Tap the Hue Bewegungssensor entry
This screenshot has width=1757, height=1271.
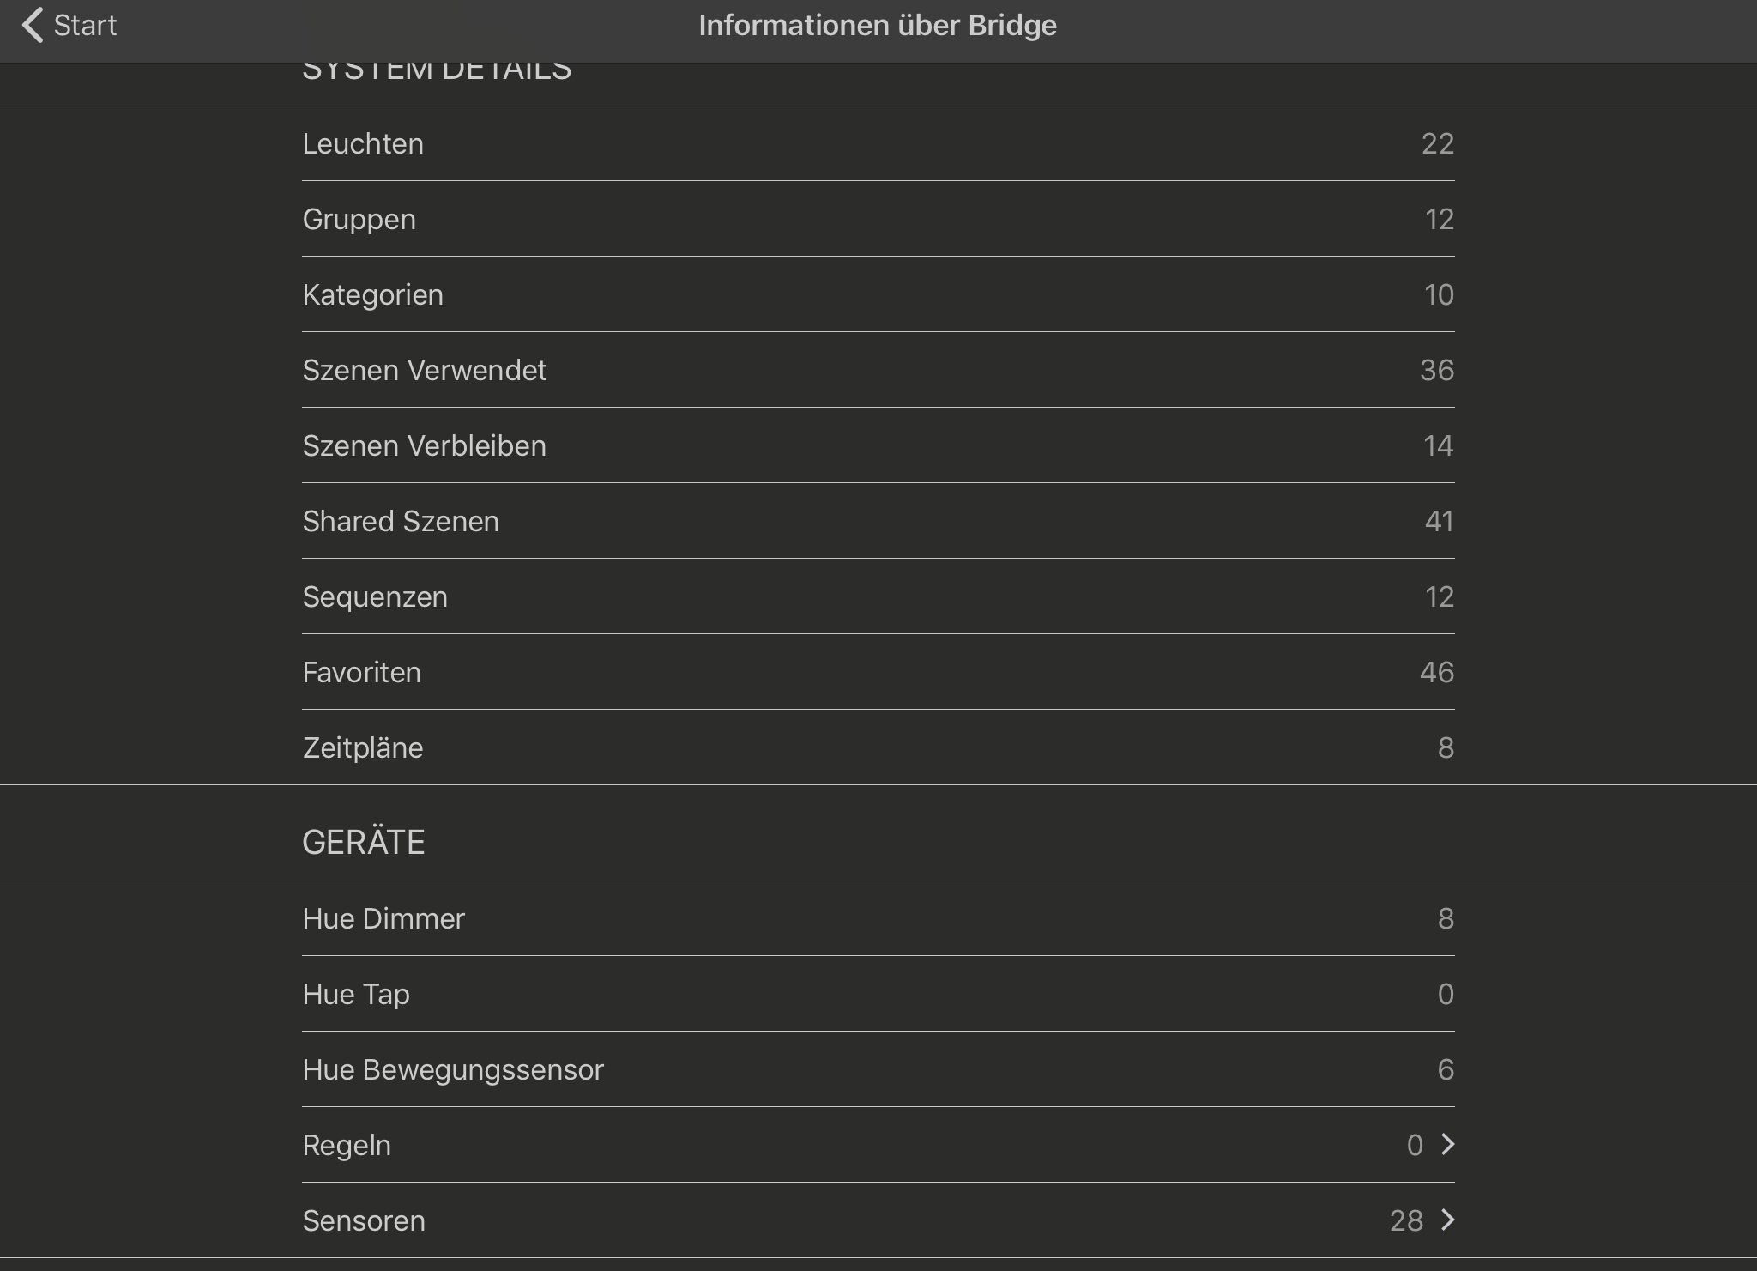pos(877,1070)
